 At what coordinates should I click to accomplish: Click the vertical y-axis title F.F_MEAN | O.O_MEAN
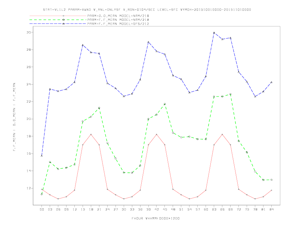point(14,117)
